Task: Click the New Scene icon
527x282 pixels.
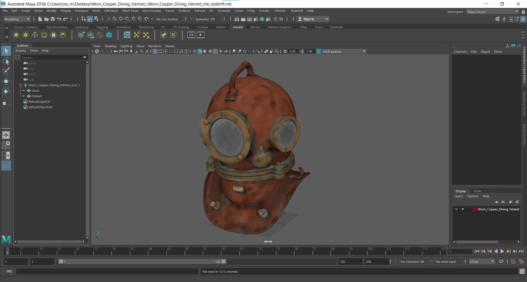Action: tap(40, 19)
